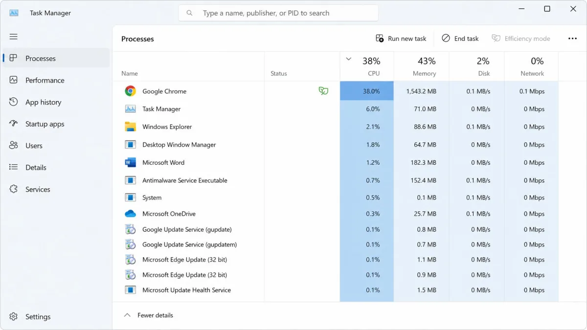Click the End task button
This screenshot has width=587, height=330.
pos(460,39)
